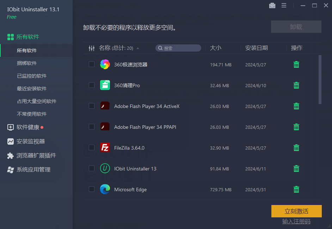Check Adobe Flash Player 34 PPAPI box
Screen dimensions: 332x229
coord(92,127)
